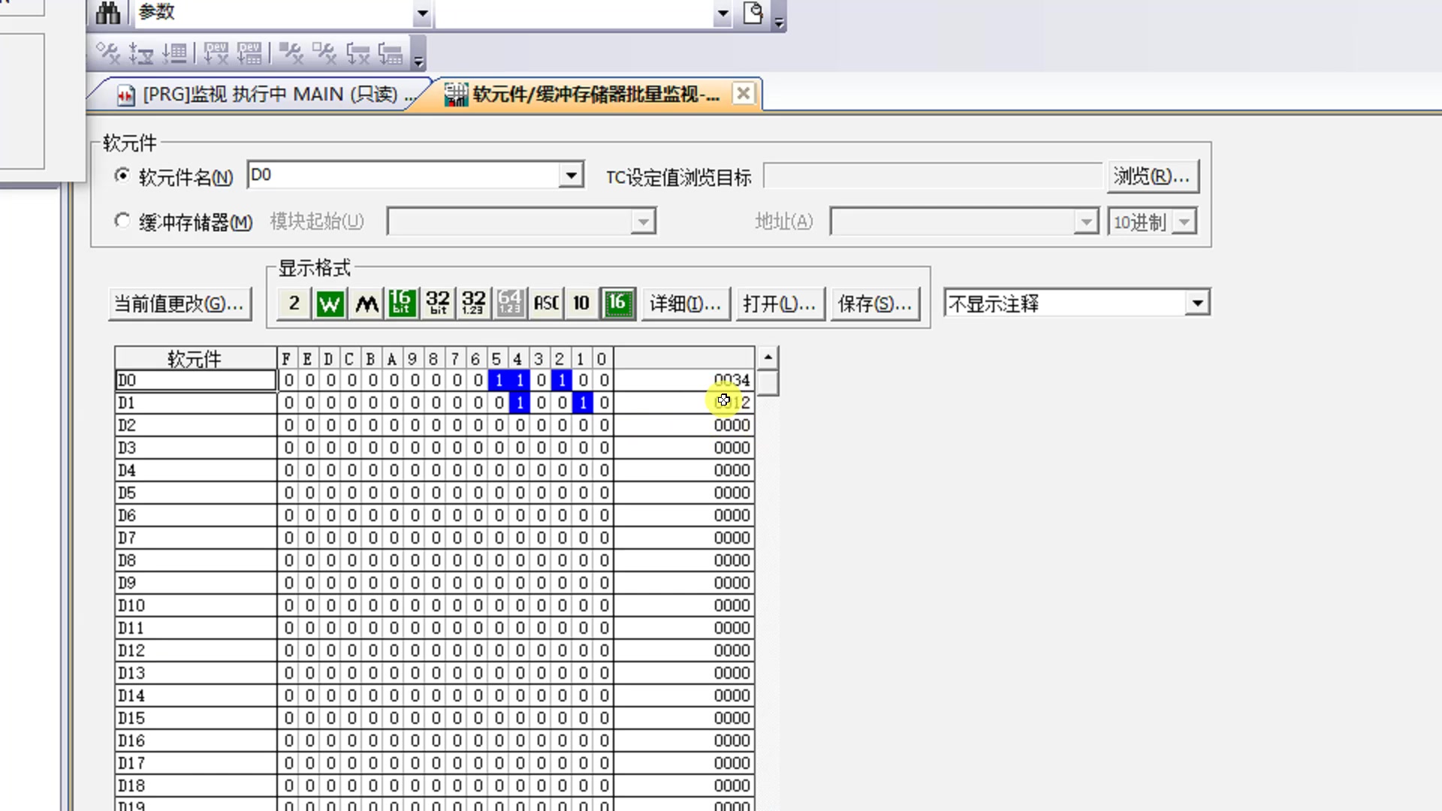The height and width of the screenshot is (811, 1442).
Task: Click the 保存(S)... button
Action: click(875, 304)
